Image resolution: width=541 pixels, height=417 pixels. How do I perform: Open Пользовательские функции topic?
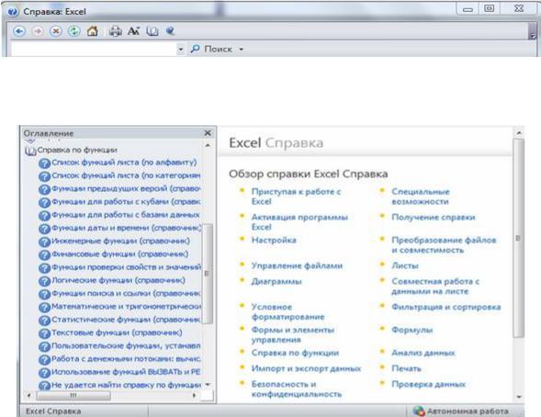pyautogui.click(x=119, y=346)
